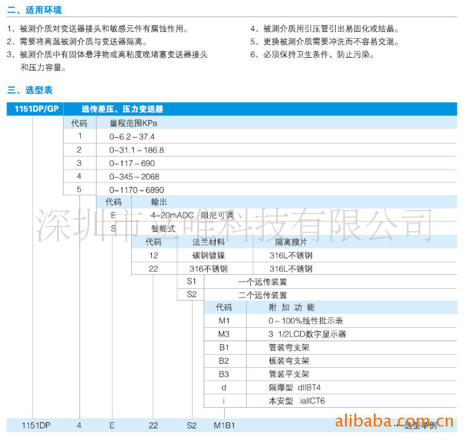Click bracket option '管装弯支架'
This screenshot has height=443, width=471.
point(289,348)
